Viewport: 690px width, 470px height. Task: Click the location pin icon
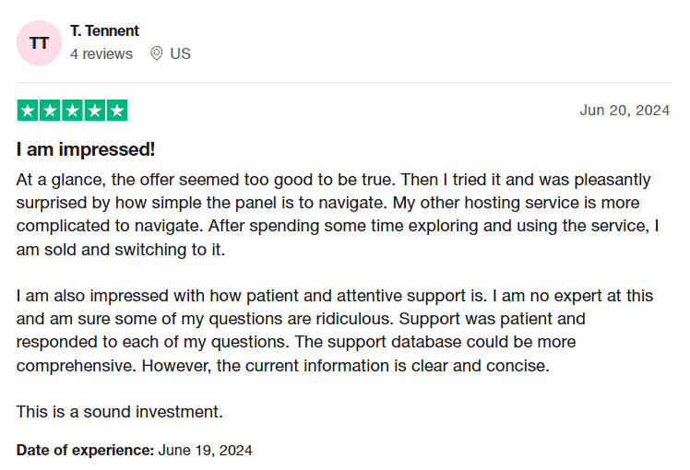click(157, 53)
